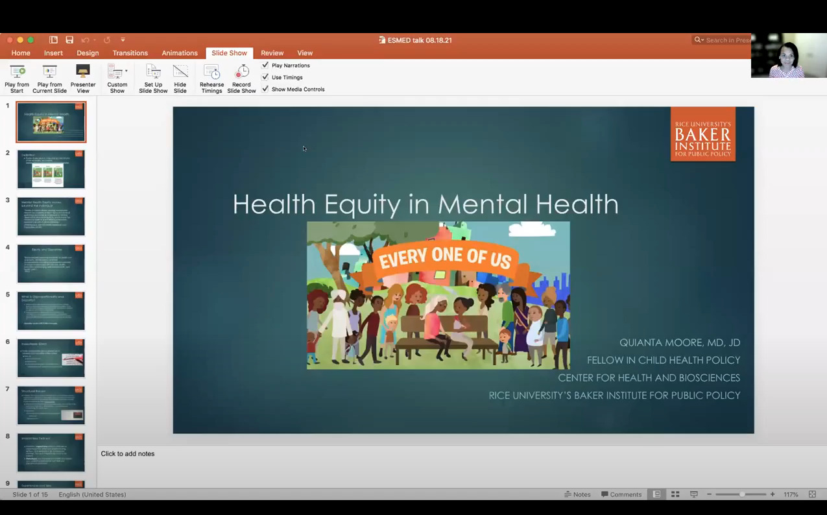Open Customize Quick Access Toolbar dropdown
Viewport: 827px width, 515px height.
123,40
